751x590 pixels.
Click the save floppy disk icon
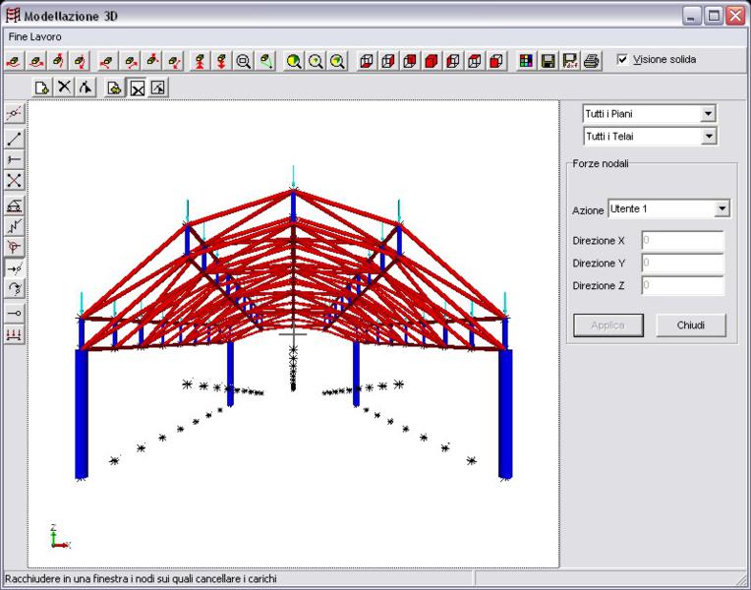click(548, 61)
